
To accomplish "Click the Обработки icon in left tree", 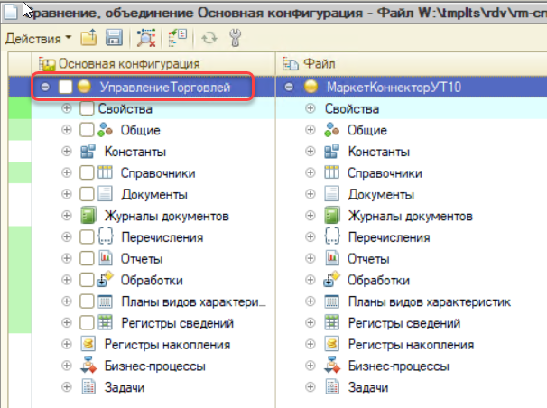I will tap(105, 280).
